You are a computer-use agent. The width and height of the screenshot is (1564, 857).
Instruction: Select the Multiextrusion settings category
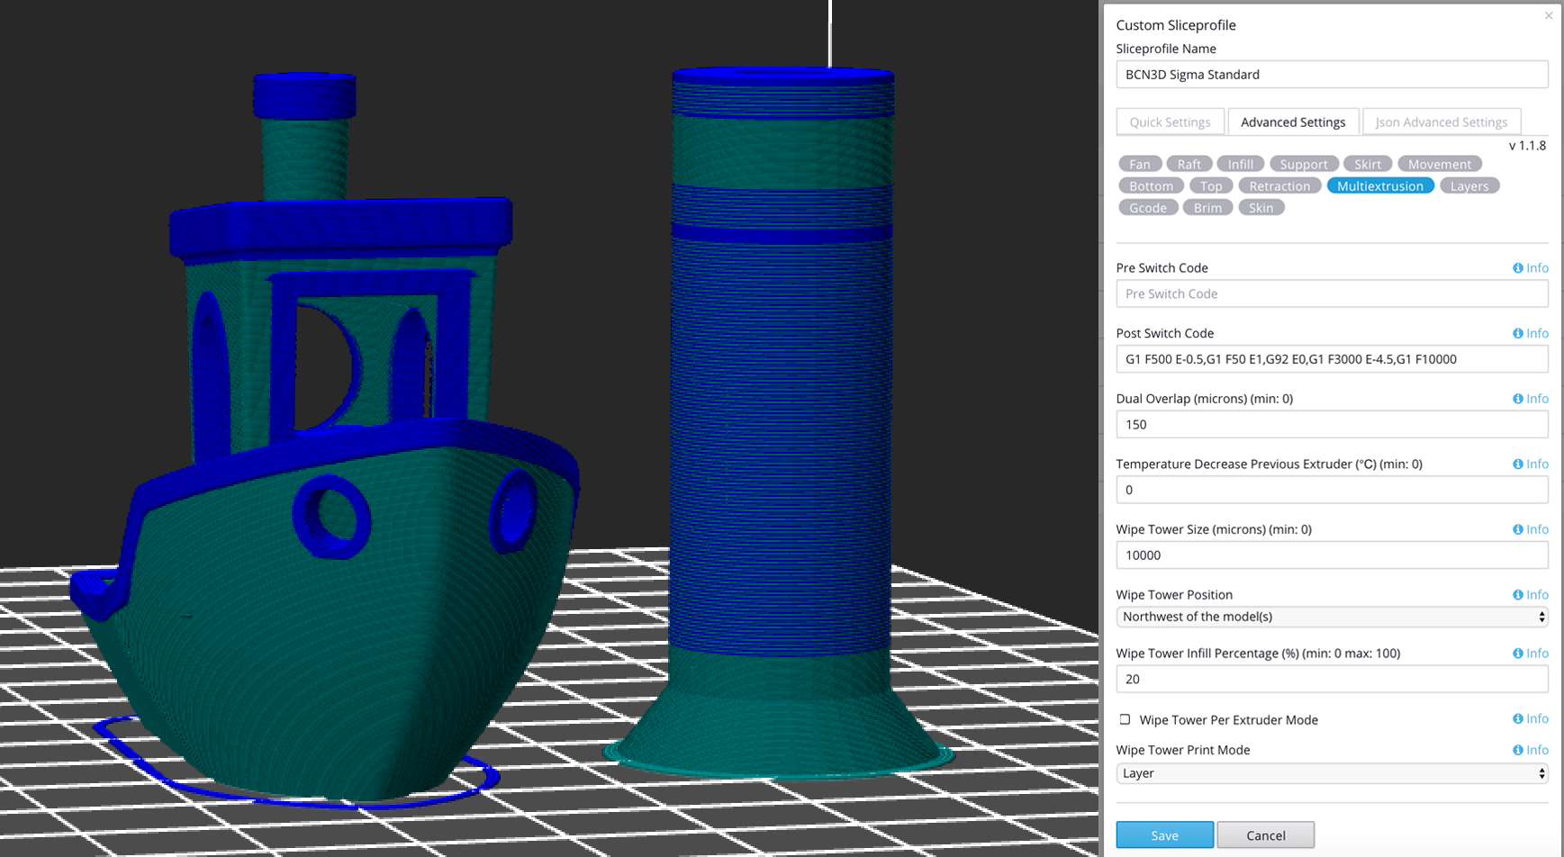tap(1380, 185)
